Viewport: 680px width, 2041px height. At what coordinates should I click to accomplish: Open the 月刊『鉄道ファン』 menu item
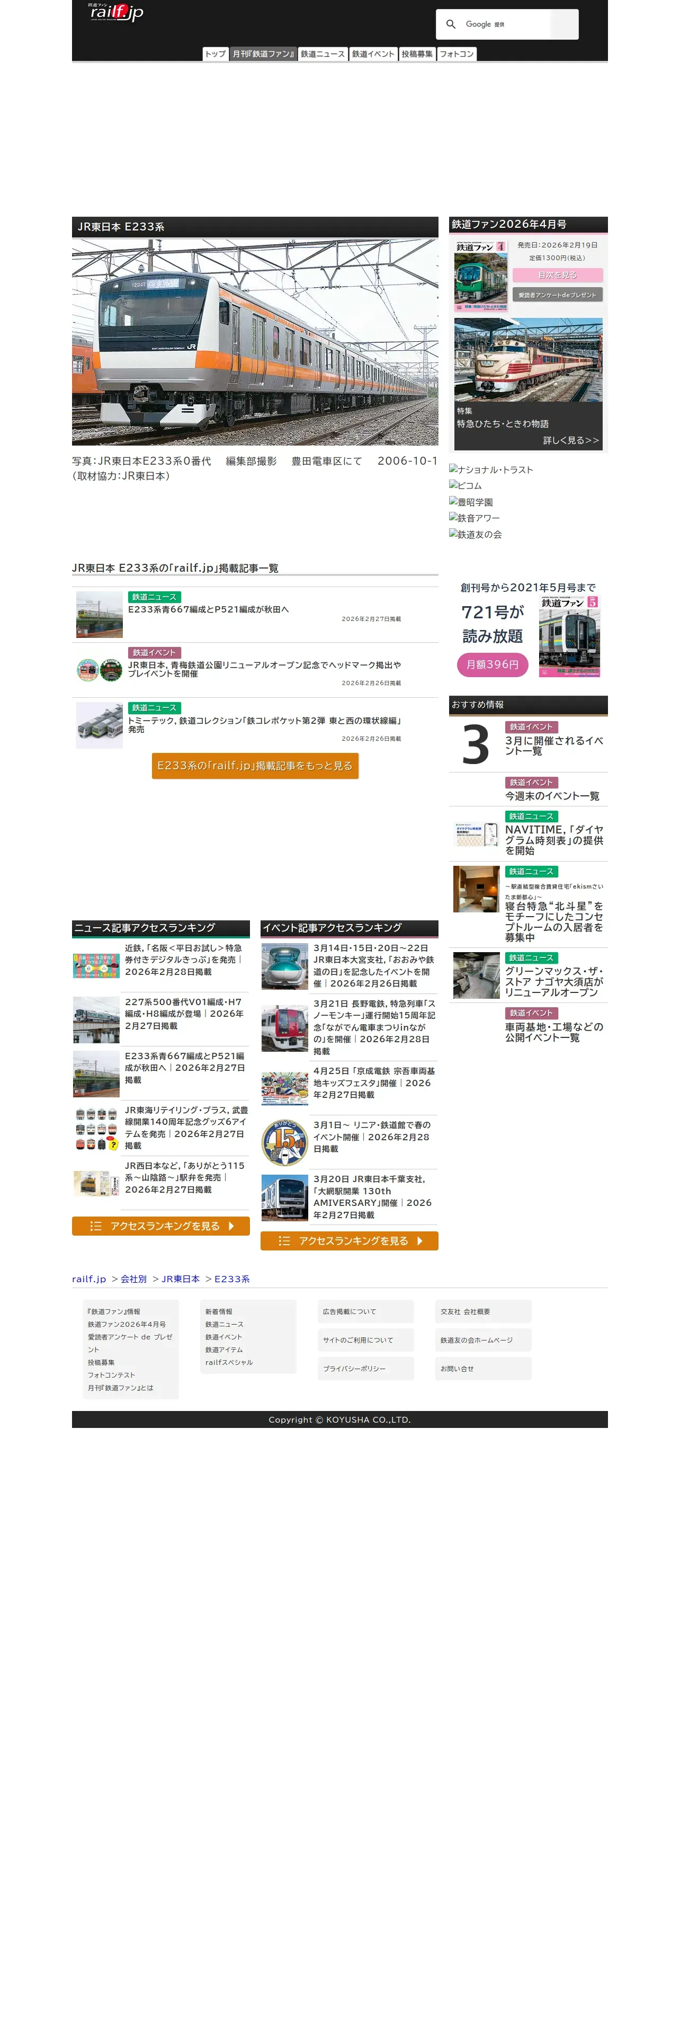[x=264, y=54]
